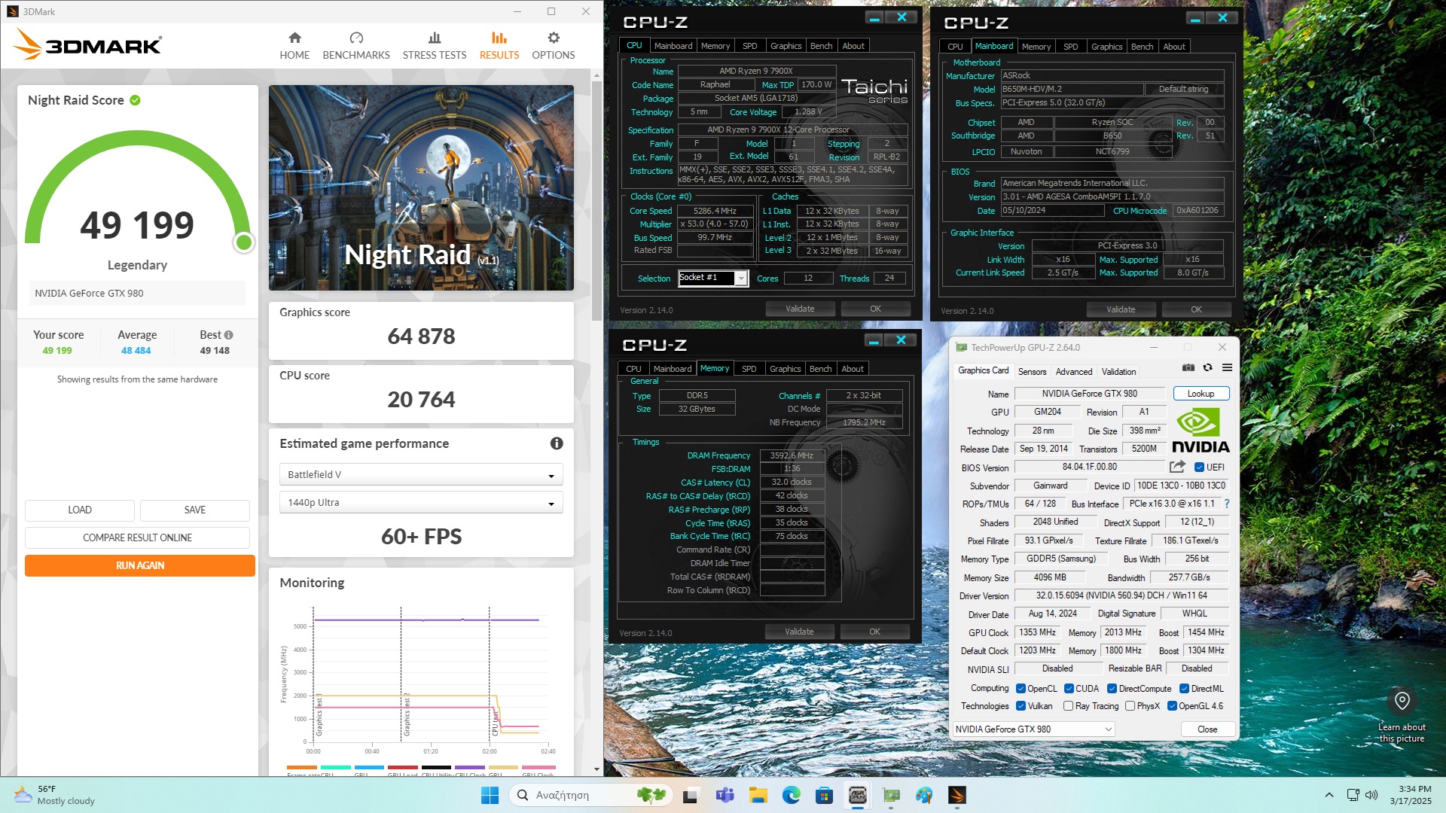
Task: Switch to the Sensors tab in GPU-Z
Action: coord(1032,372)
